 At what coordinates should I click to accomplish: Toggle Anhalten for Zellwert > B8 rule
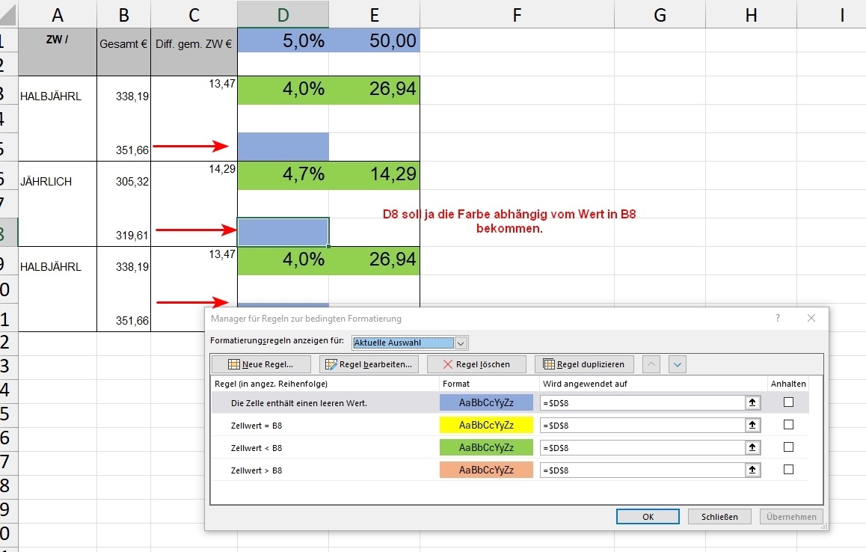[x=789, y=469]
